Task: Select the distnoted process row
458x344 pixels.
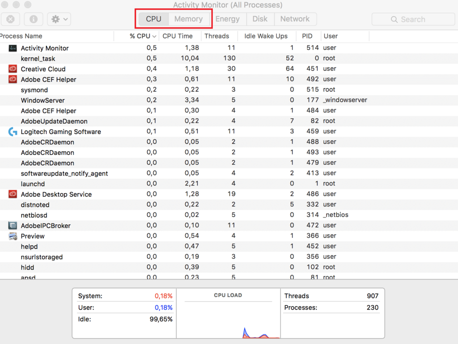Action: 229,204
